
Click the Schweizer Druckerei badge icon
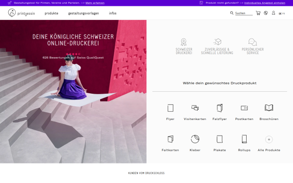pos(184,42)
